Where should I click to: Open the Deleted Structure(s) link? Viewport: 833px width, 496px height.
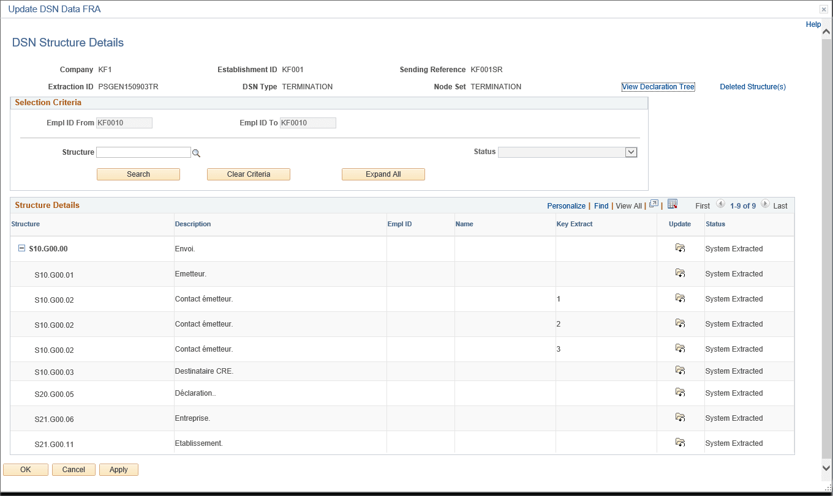pyautogui.click(x=753, y=87)
